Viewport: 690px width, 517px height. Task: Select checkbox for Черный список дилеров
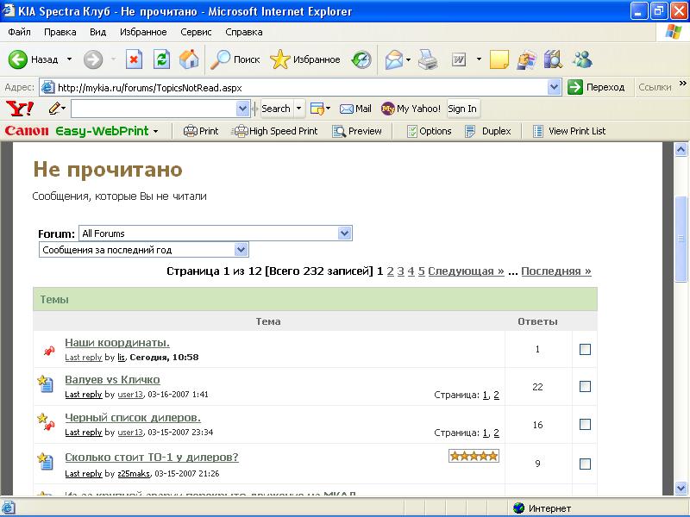click(x=585, y=425)
